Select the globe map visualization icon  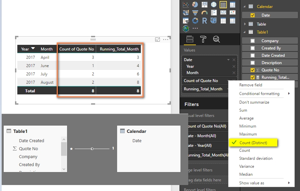[x=214, y=4]
